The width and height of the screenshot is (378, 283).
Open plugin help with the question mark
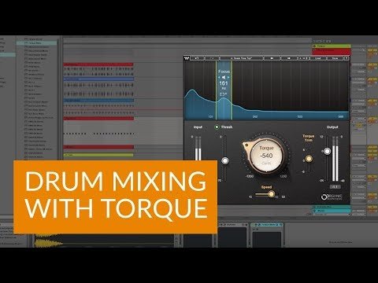[346, 58]
